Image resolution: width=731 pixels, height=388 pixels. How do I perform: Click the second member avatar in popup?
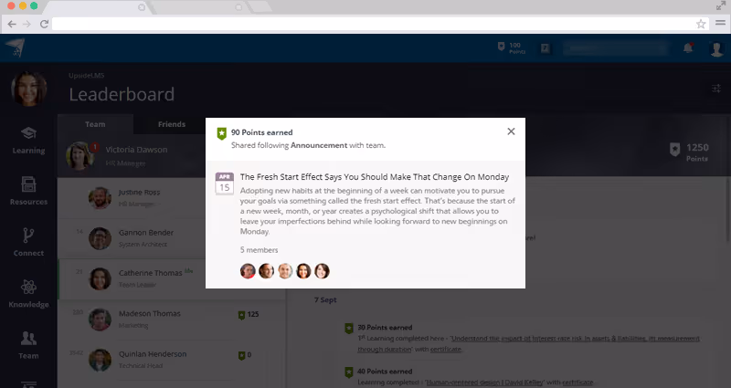[266, 271]
